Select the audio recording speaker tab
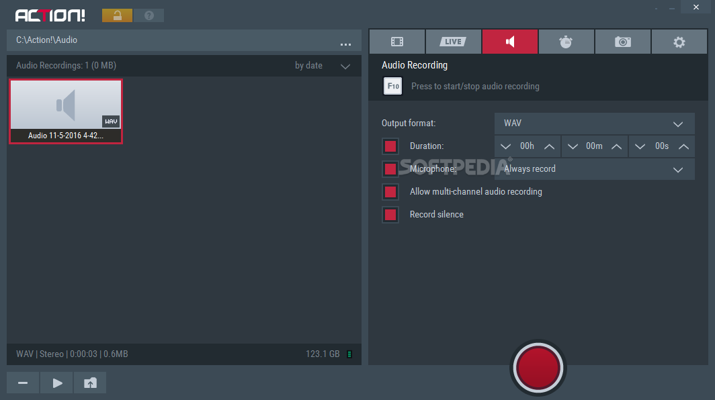 [510, 42]
